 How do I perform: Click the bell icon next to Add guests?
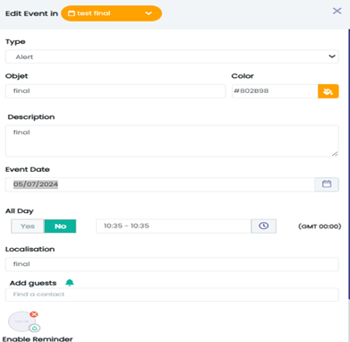(x=70, y=282)
